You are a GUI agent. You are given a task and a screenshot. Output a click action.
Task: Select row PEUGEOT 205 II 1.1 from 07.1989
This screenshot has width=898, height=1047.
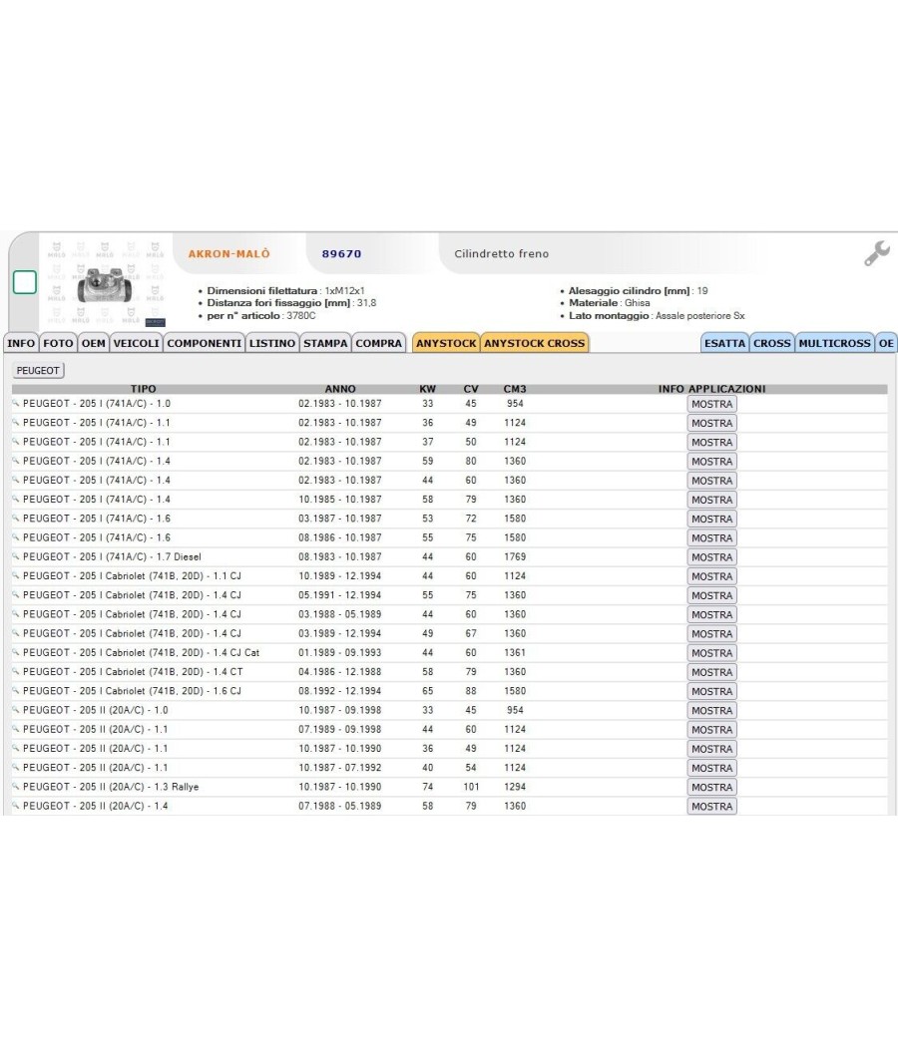pyautogui.click(x=449, y=729)
